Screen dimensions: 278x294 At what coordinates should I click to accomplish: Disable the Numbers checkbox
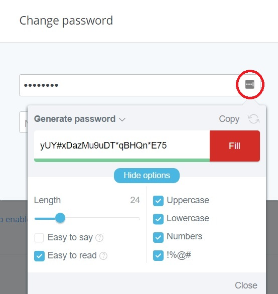pos(158,237)
